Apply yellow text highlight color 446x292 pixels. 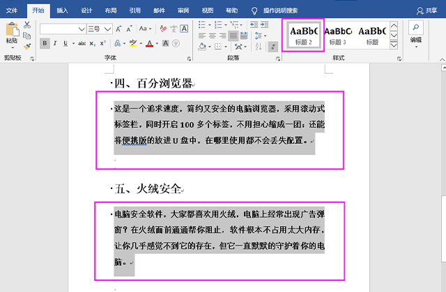(133, 43)
